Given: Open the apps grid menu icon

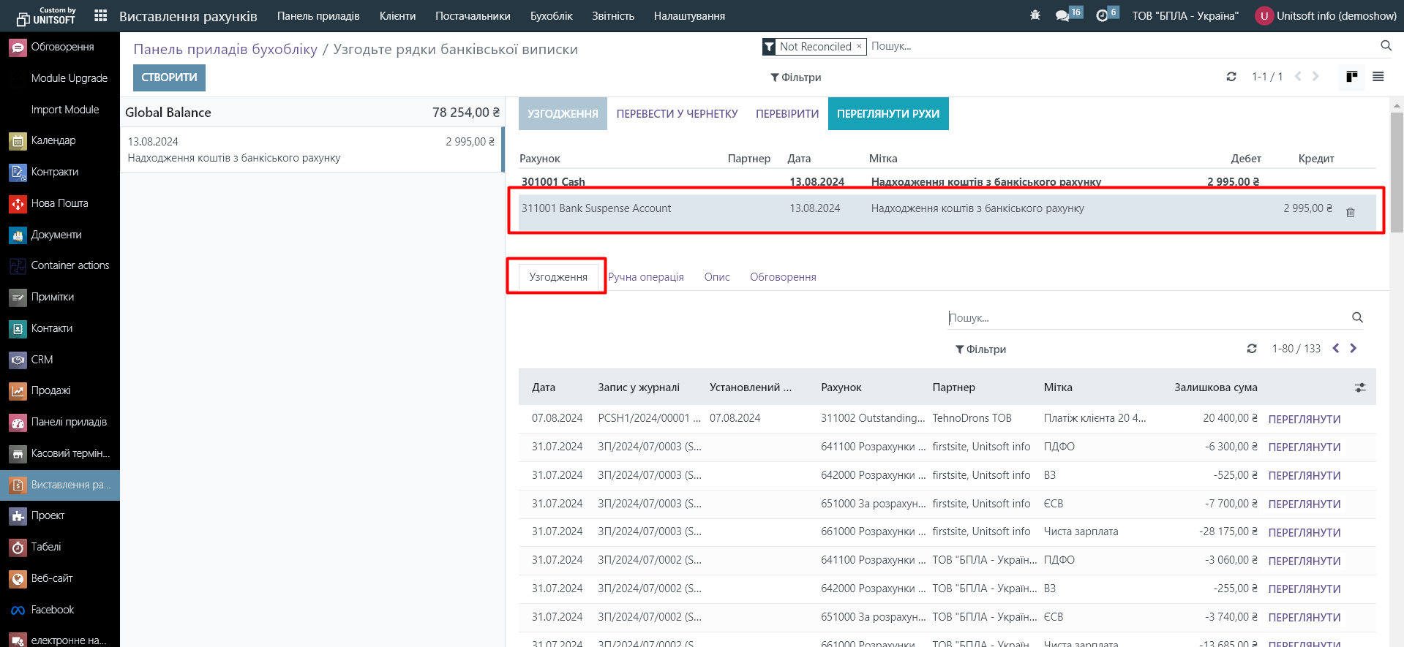Looking at the screenshot, I should [x=101, y=15].
